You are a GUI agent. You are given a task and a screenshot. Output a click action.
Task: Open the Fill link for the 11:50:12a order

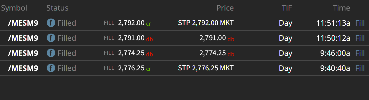(x=360, y=38)
